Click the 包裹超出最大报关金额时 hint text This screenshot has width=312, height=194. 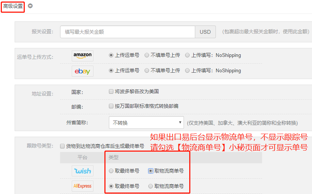[266, 31]
